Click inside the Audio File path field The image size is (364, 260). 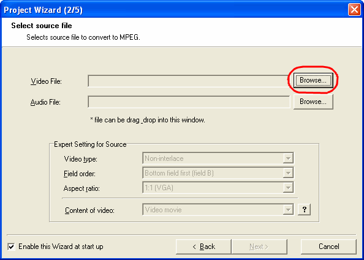tap(189, 102)
